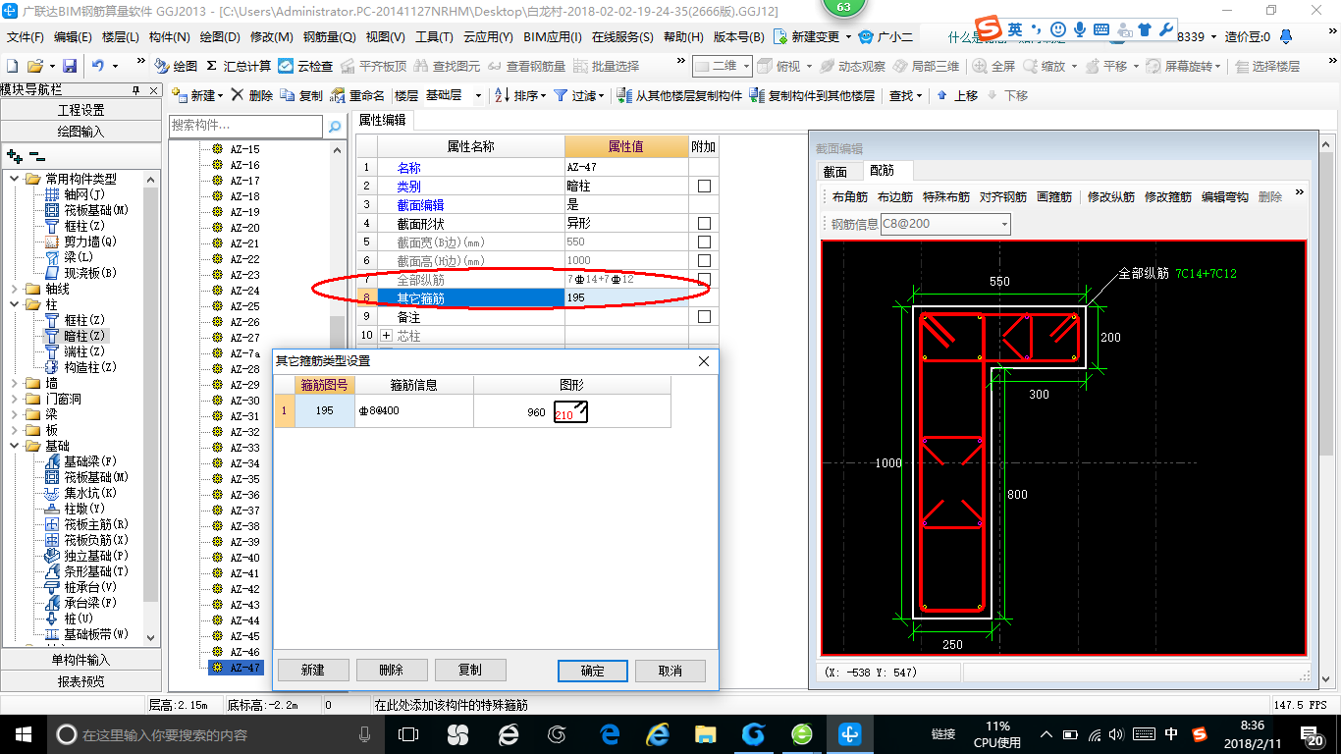Viewport: 1341px width, 754px height.
Task: Toggle 附加 checkbox for 截面形状 row
Action: coord(704,223)
